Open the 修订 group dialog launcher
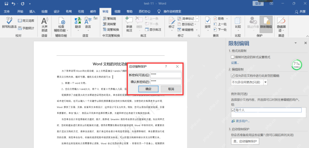Viewport: 309px width, 148px height. click(198, 36)
